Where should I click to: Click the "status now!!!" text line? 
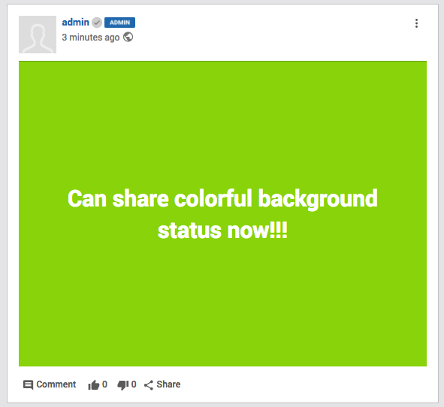click(x=222, y=231)
